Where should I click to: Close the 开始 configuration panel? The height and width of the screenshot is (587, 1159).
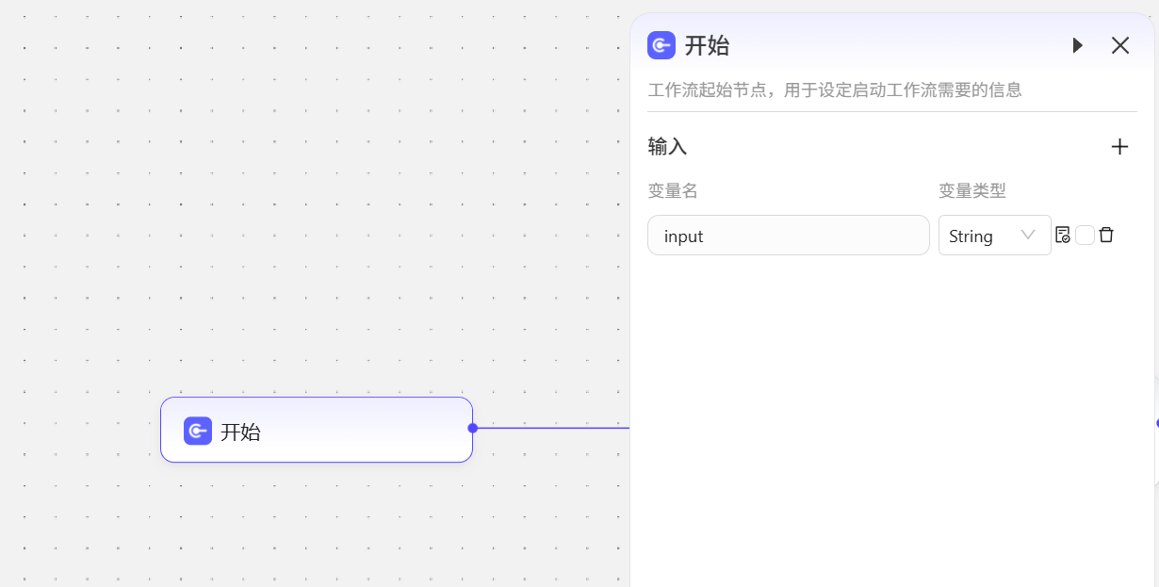1119,45
